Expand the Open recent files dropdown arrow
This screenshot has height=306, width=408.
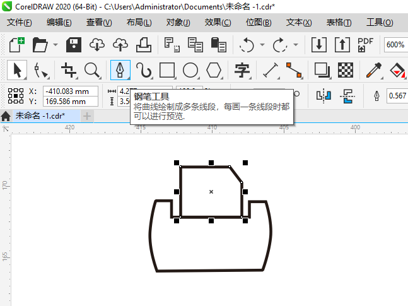[x=55, y=45]
